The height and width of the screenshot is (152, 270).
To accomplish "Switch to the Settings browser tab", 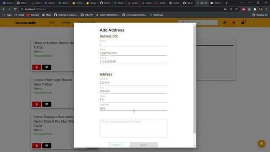I will point(215,3).
